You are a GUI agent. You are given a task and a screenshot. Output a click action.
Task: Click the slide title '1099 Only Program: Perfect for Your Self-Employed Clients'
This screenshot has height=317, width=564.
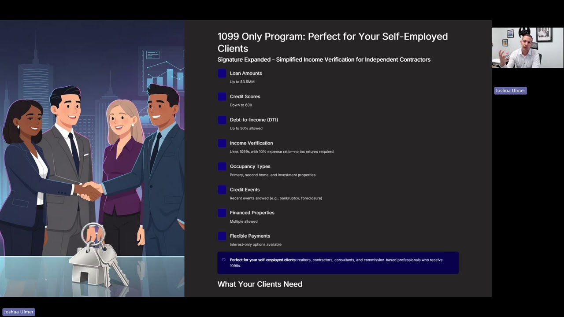coord(333,42)
